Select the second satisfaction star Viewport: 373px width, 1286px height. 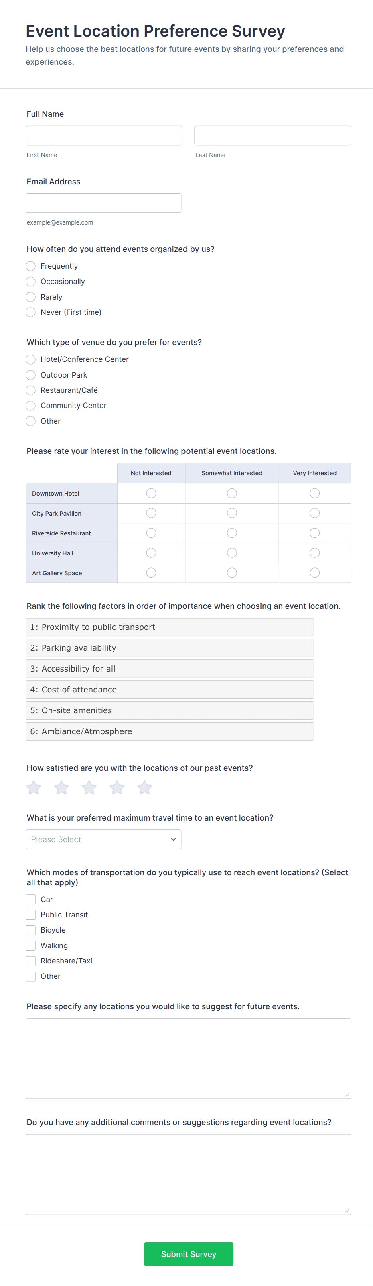click(61, 787)
